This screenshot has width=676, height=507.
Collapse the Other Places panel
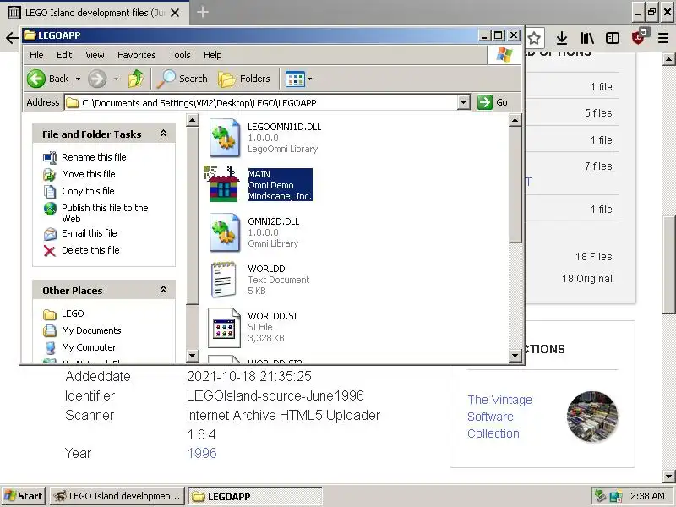(163, 290)
